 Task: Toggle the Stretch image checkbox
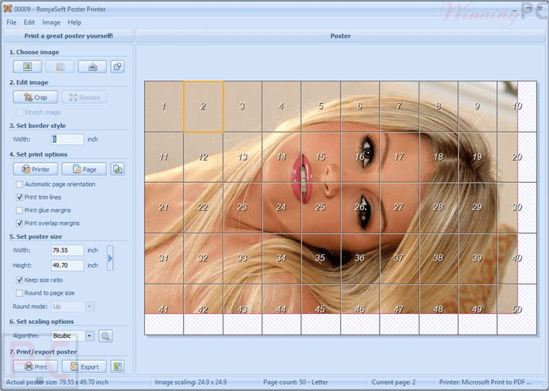[x=19, y=112]
